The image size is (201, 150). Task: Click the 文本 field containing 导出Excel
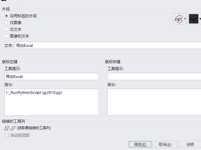108,45
